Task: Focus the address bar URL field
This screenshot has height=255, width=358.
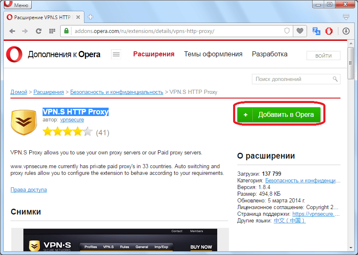Action: 177,31
